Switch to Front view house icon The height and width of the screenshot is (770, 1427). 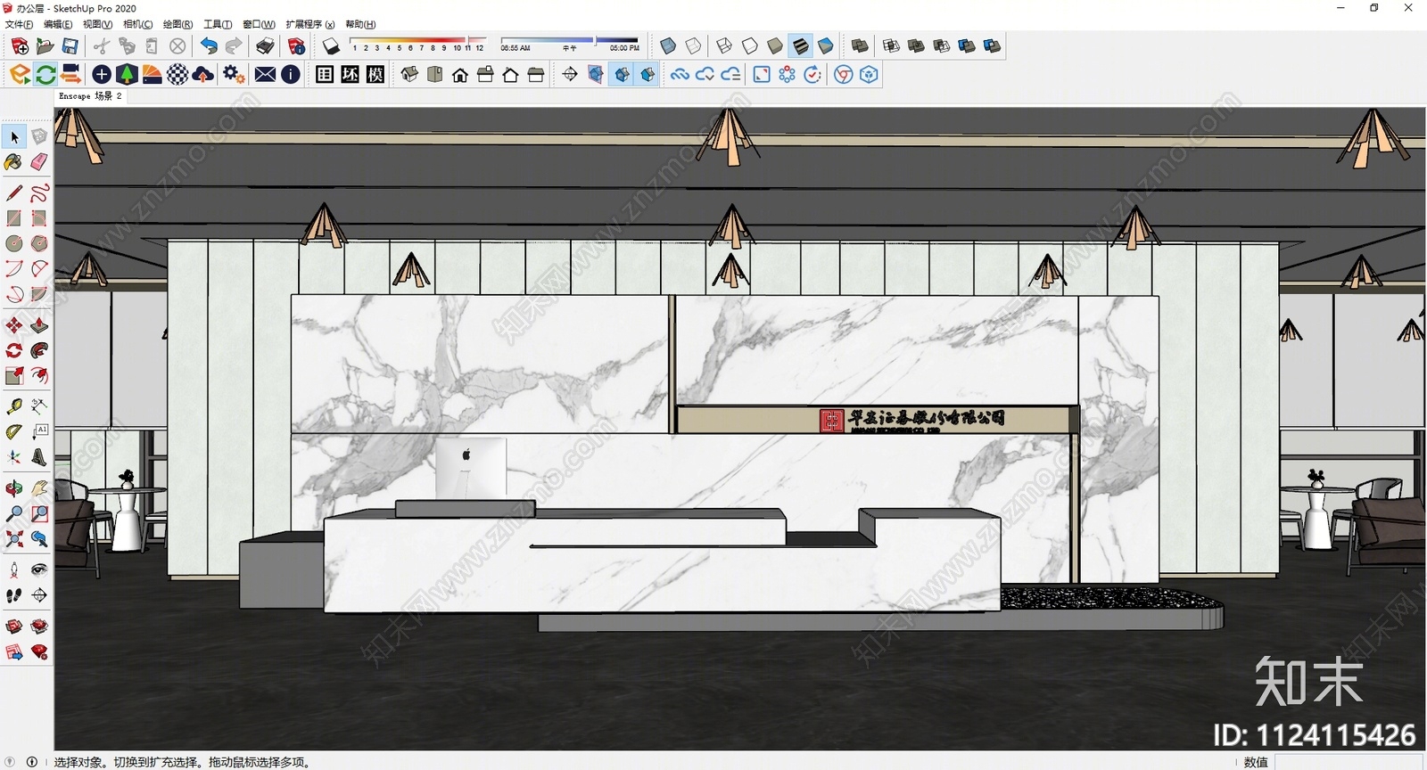460,75
